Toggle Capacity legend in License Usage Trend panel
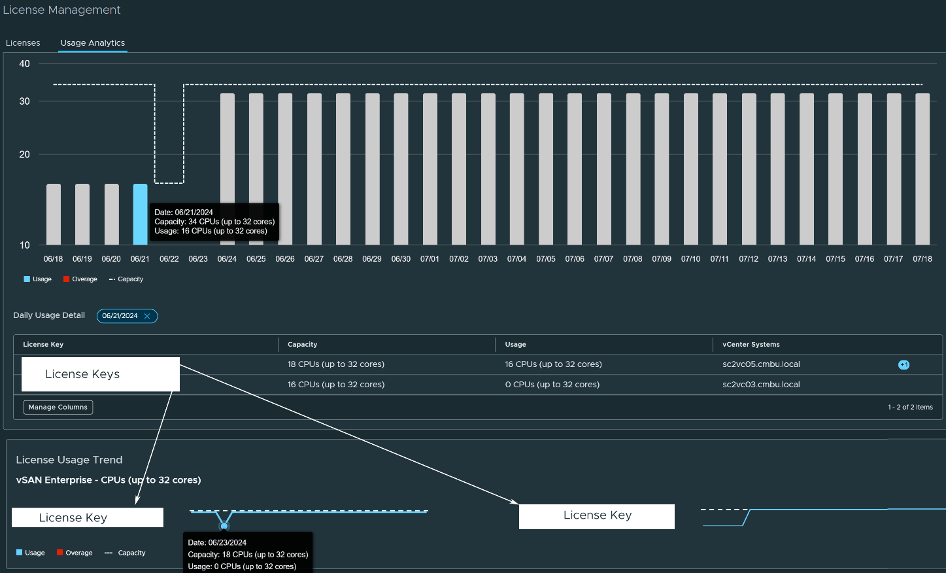Screen dimensions: 946x573 coord(108,553)
